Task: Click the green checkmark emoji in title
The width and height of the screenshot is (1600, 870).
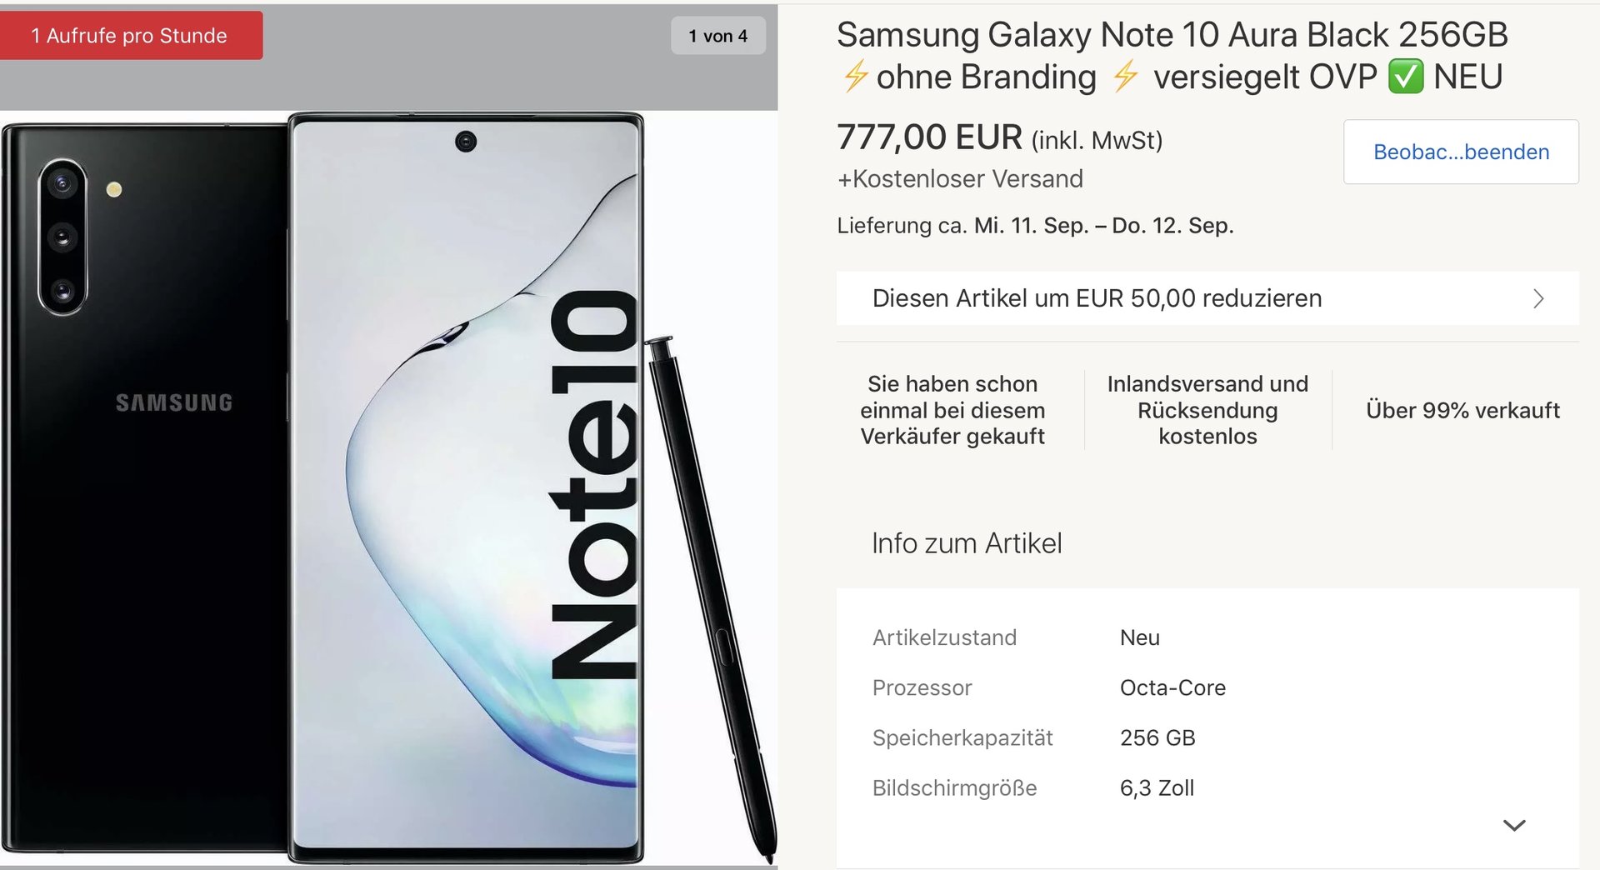Action: [x=1405, y=77]
